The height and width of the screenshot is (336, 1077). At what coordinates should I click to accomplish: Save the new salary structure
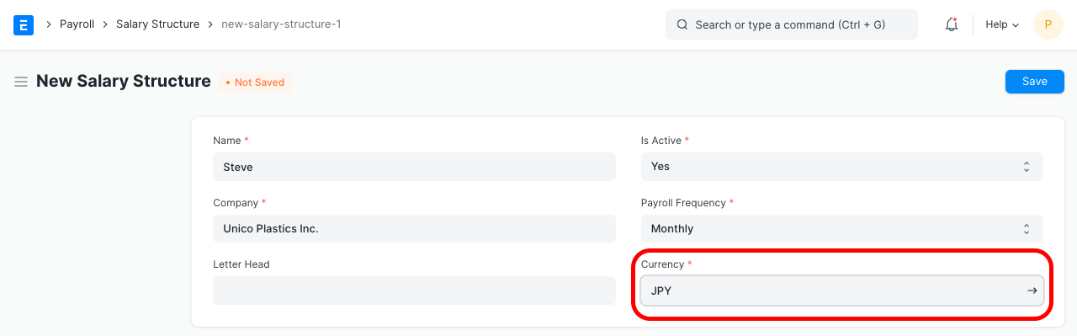tap(1035, 82)
